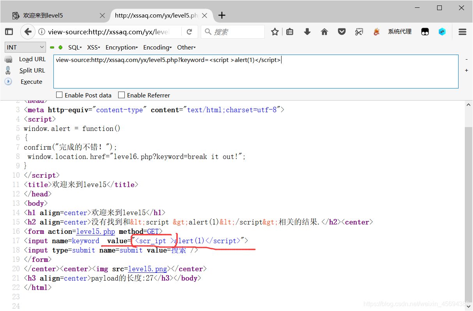The width and height of the screenshot is (473, 311).
Task: Click the Execute button
Action: [32, 82]
